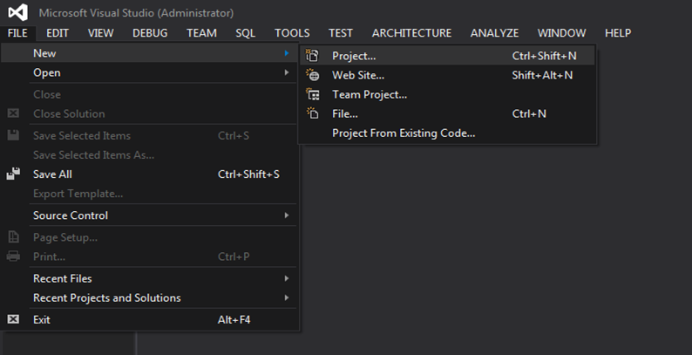Open the DEBUG menu
Image resolution: width=692 pixels, height=355 pixels.
click(x=150, y=33)
